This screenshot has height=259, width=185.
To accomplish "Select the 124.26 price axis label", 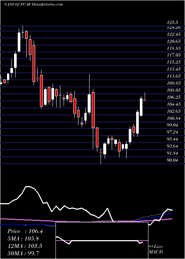I will pyautogui.click(x=174, y=28).
